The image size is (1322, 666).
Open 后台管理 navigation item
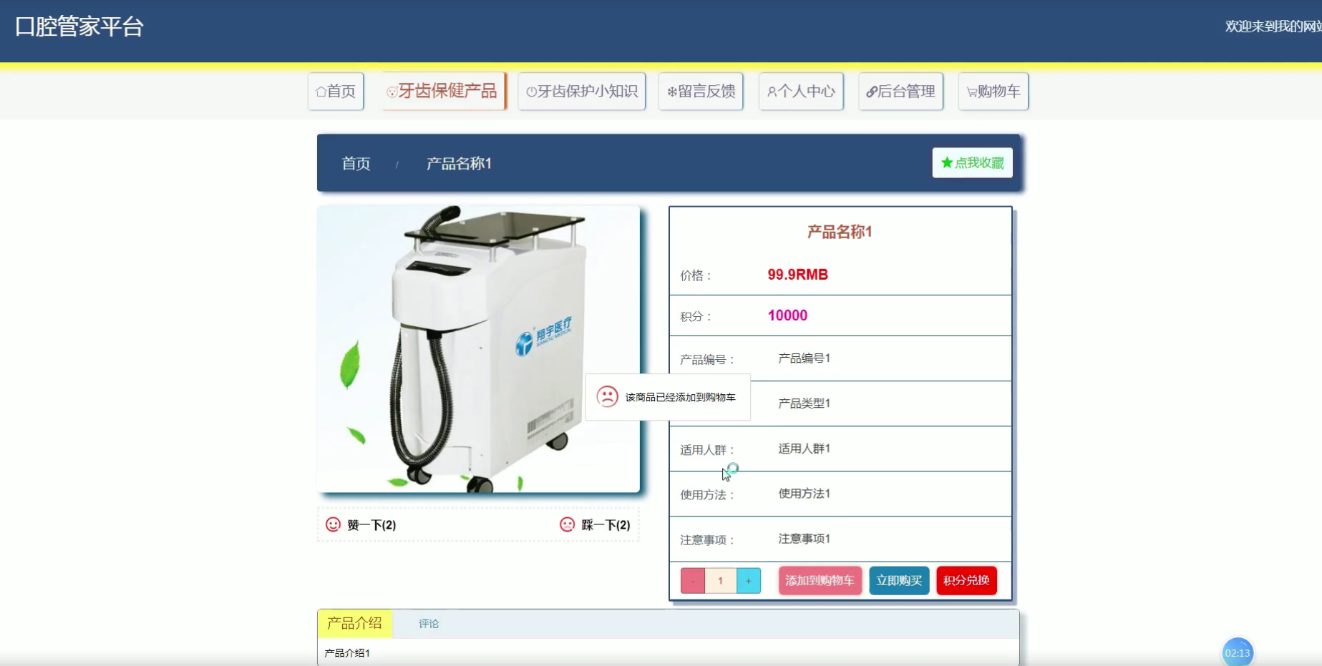click(901, 92)
